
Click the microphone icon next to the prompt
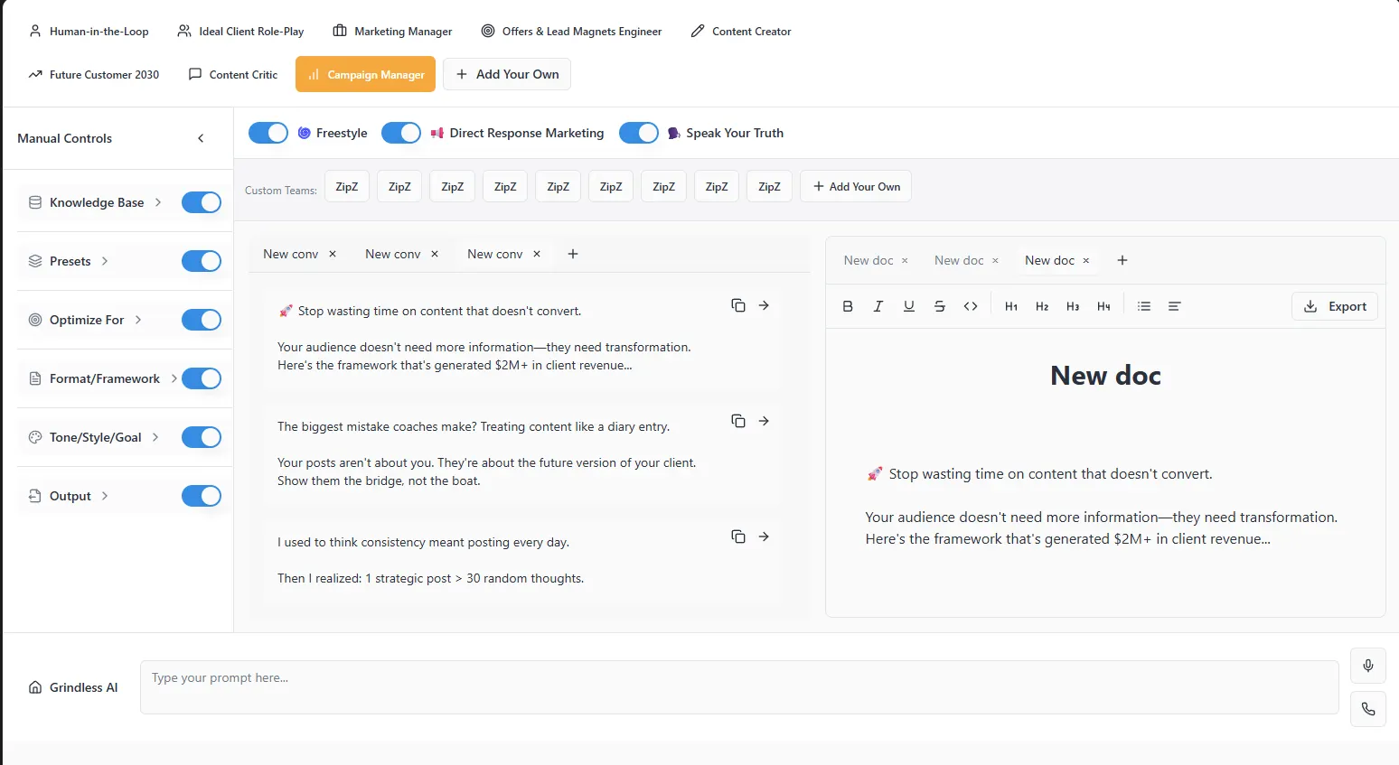tap(1367, 666)
